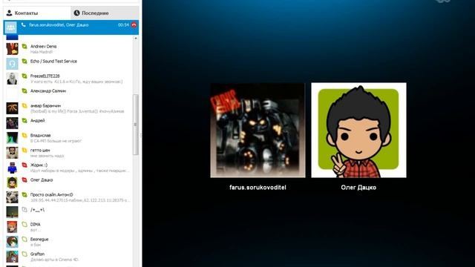
Task: Click the contact list scrollbar thumb
Action: (136, 125)
